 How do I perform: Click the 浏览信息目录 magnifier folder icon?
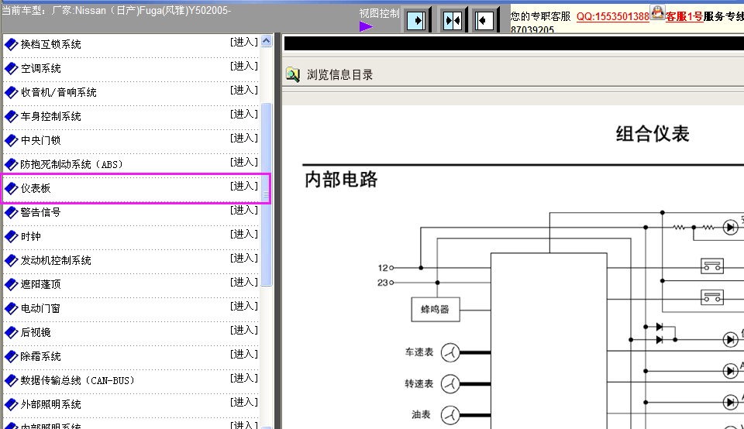pyautogui.click(x=293, y=74)
